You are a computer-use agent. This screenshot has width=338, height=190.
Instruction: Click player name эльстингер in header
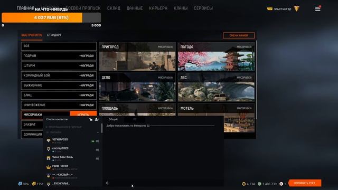[x=283, y=9]
